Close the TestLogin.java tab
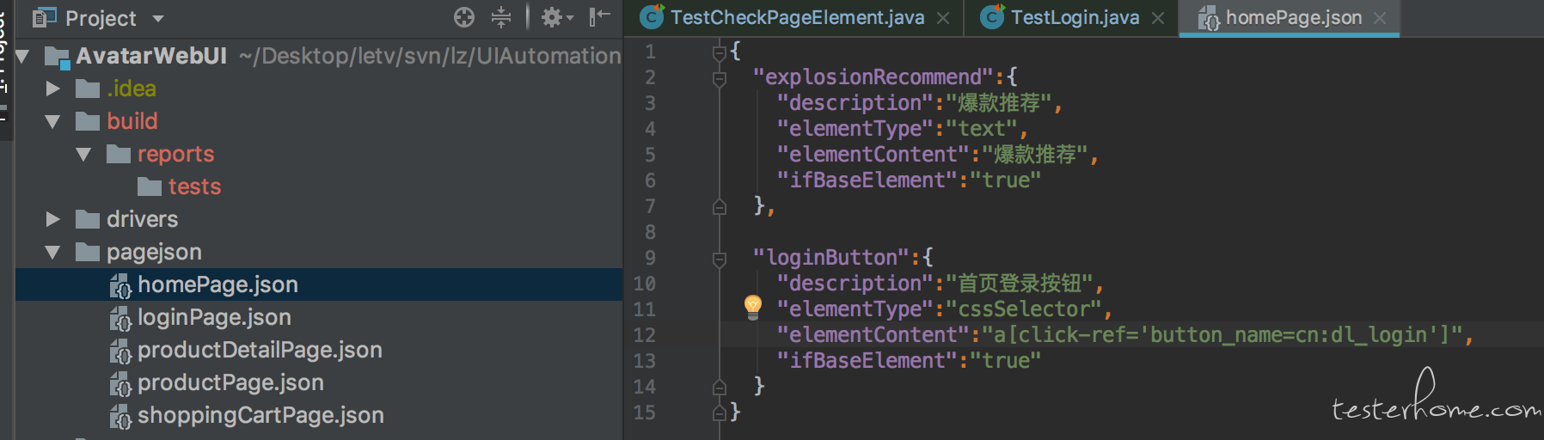 (x=1158, y=18)
